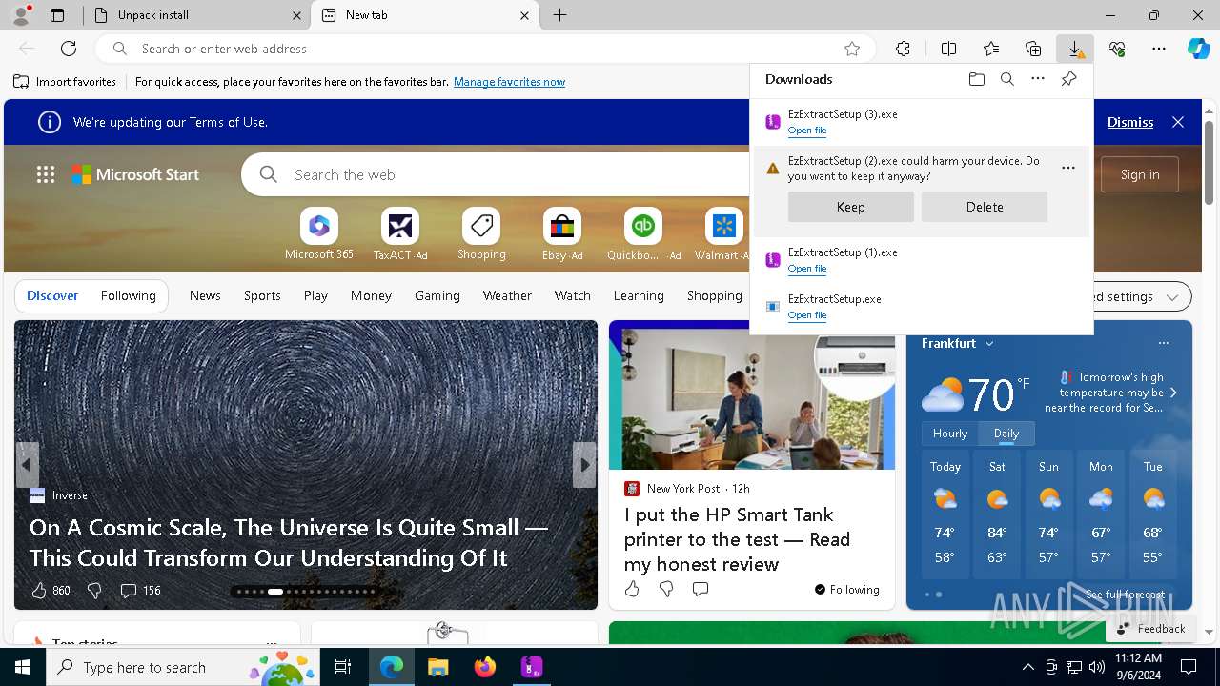Screen dimensions: 1220x686
Task: Show the next weather insight with the arrow
Action: coord(1173,393)
